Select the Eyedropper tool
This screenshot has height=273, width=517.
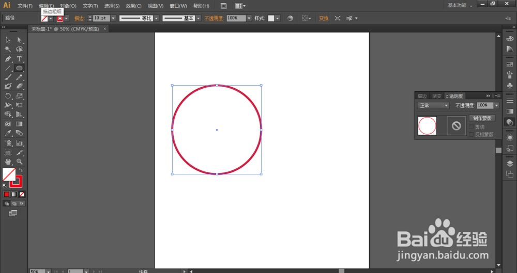pyautogui.click(x=8, y=133)
